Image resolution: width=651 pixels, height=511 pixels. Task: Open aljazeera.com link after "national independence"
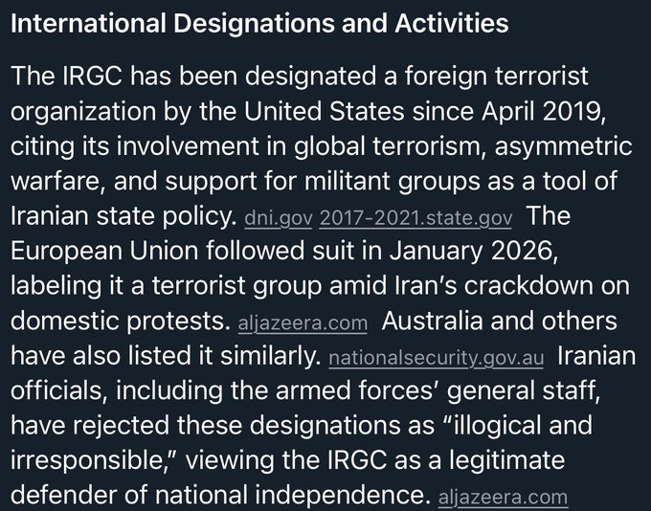(502, 498)
